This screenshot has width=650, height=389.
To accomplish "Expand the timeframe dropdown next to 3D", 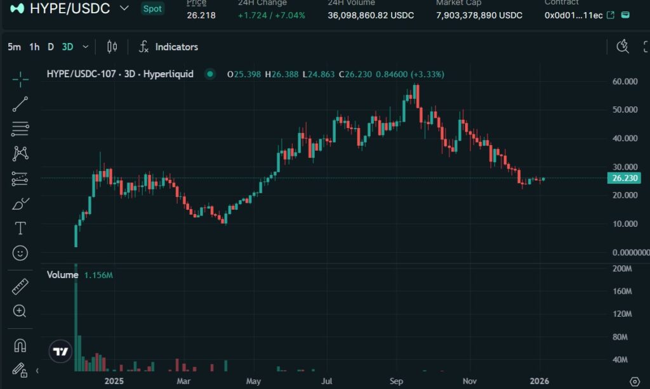I will click(85, 46).
